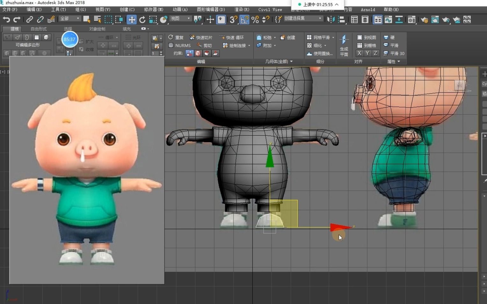The width and height of the screenshot is (487, 304).
Task: Open the 创建选择集 named selection dropdown
Action: 303,19
